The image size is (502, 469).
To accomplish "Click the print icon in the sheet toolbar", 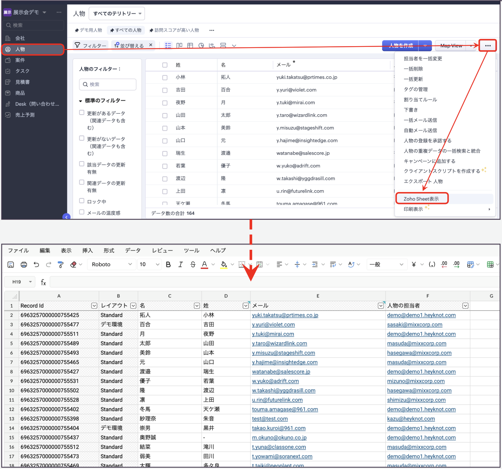I will [24, 265].
